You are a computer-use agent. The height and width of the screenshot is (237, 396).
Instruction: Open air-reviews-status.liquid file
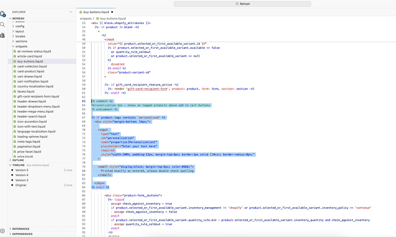(34, 51)
